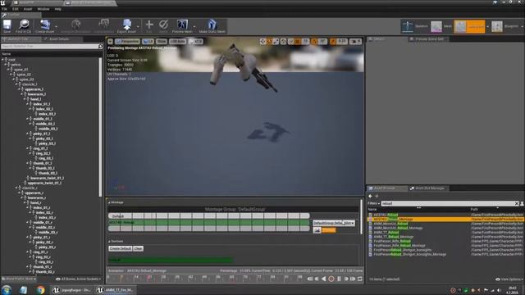Open the Asset menu

point(28,9)
